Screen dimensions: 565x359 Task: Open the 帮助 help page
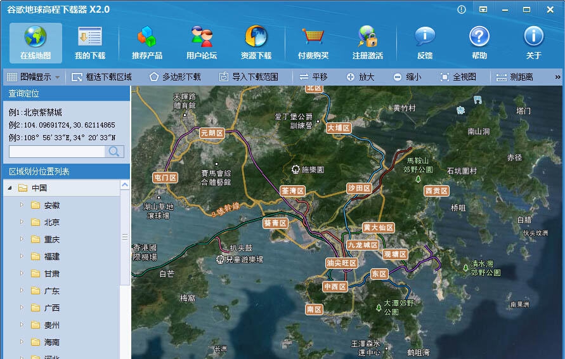[479, 42]
